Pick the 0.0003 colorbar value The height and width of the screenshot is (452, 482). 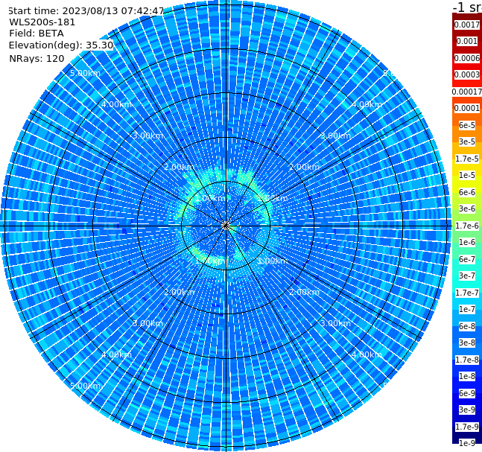(x=467, y=75)
